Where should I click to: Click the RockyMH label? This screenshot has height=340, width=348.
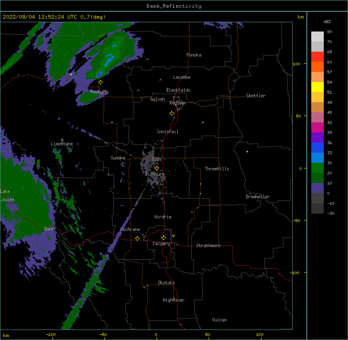(x=99, y=92)
